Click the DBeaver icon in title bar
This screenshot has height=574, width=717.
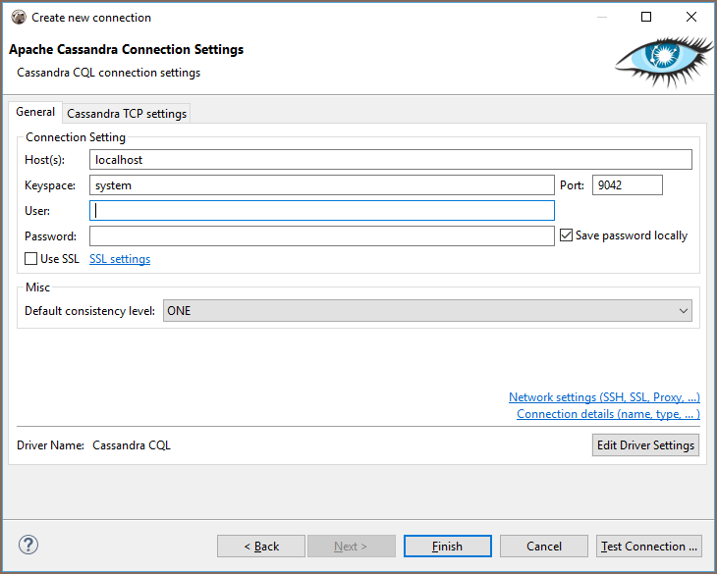tap(17, 17)
